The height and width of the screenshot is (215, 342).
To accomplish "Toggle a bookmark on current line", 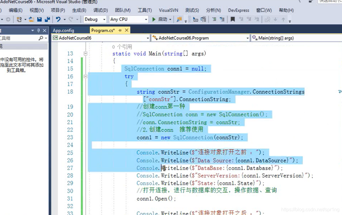I will point(233,20).
